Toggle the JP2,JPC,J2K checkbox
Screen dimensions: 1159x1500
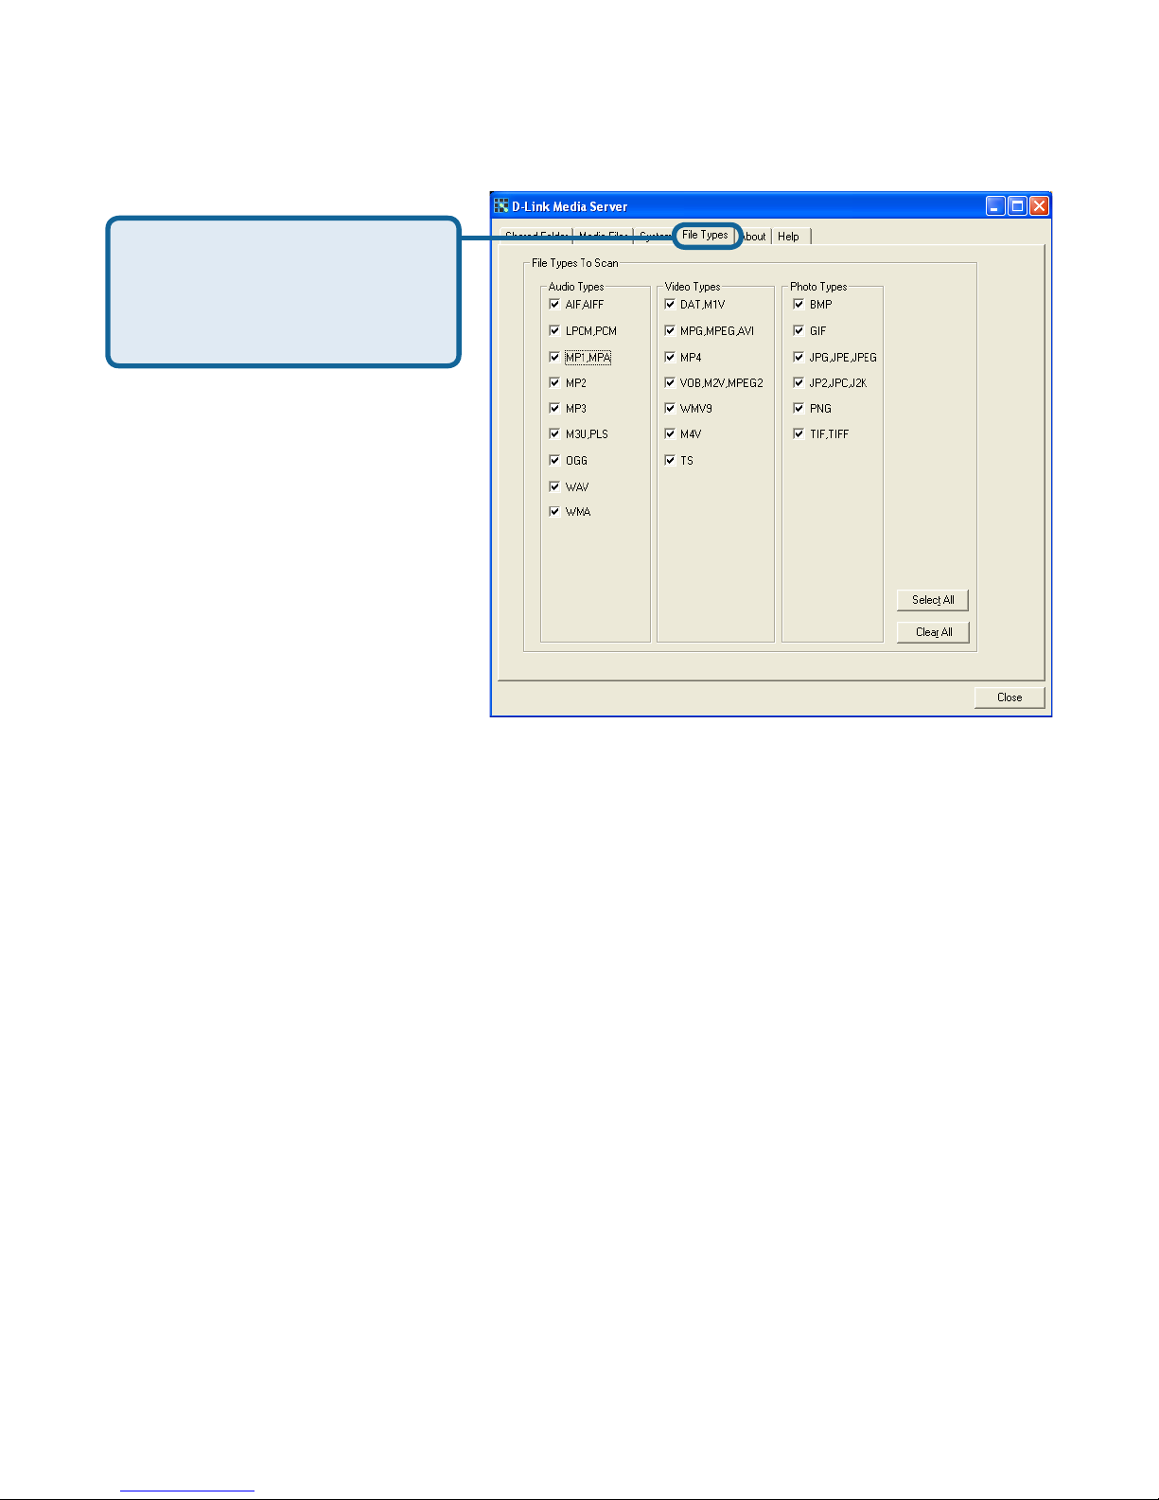799,382
